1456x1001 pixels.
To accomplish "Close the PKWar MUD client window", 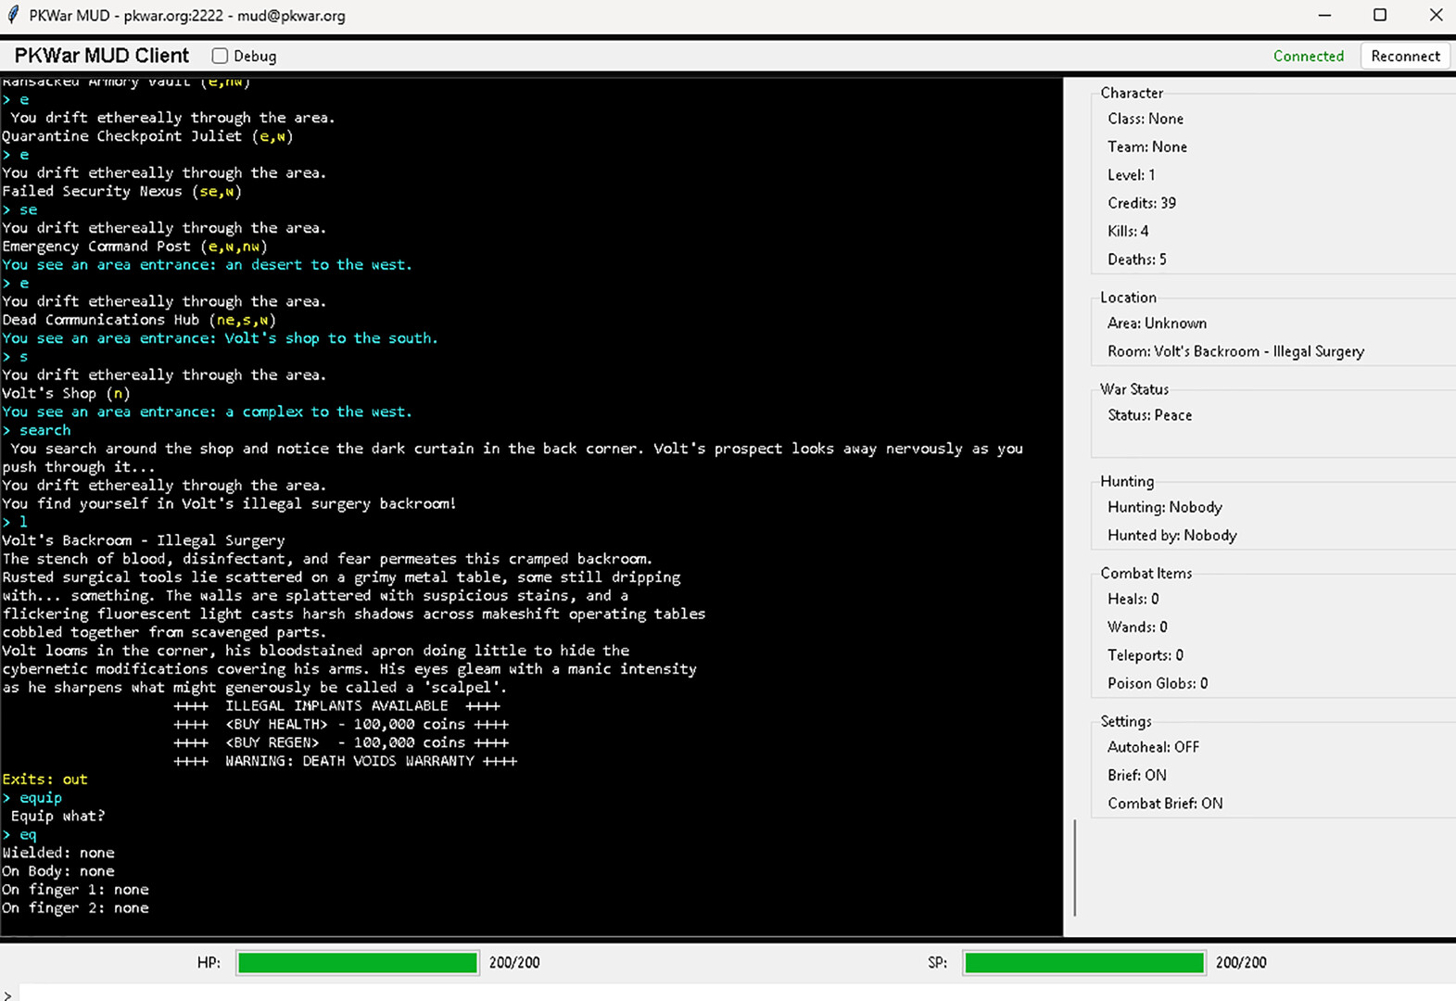I will tap(1435, 15).
